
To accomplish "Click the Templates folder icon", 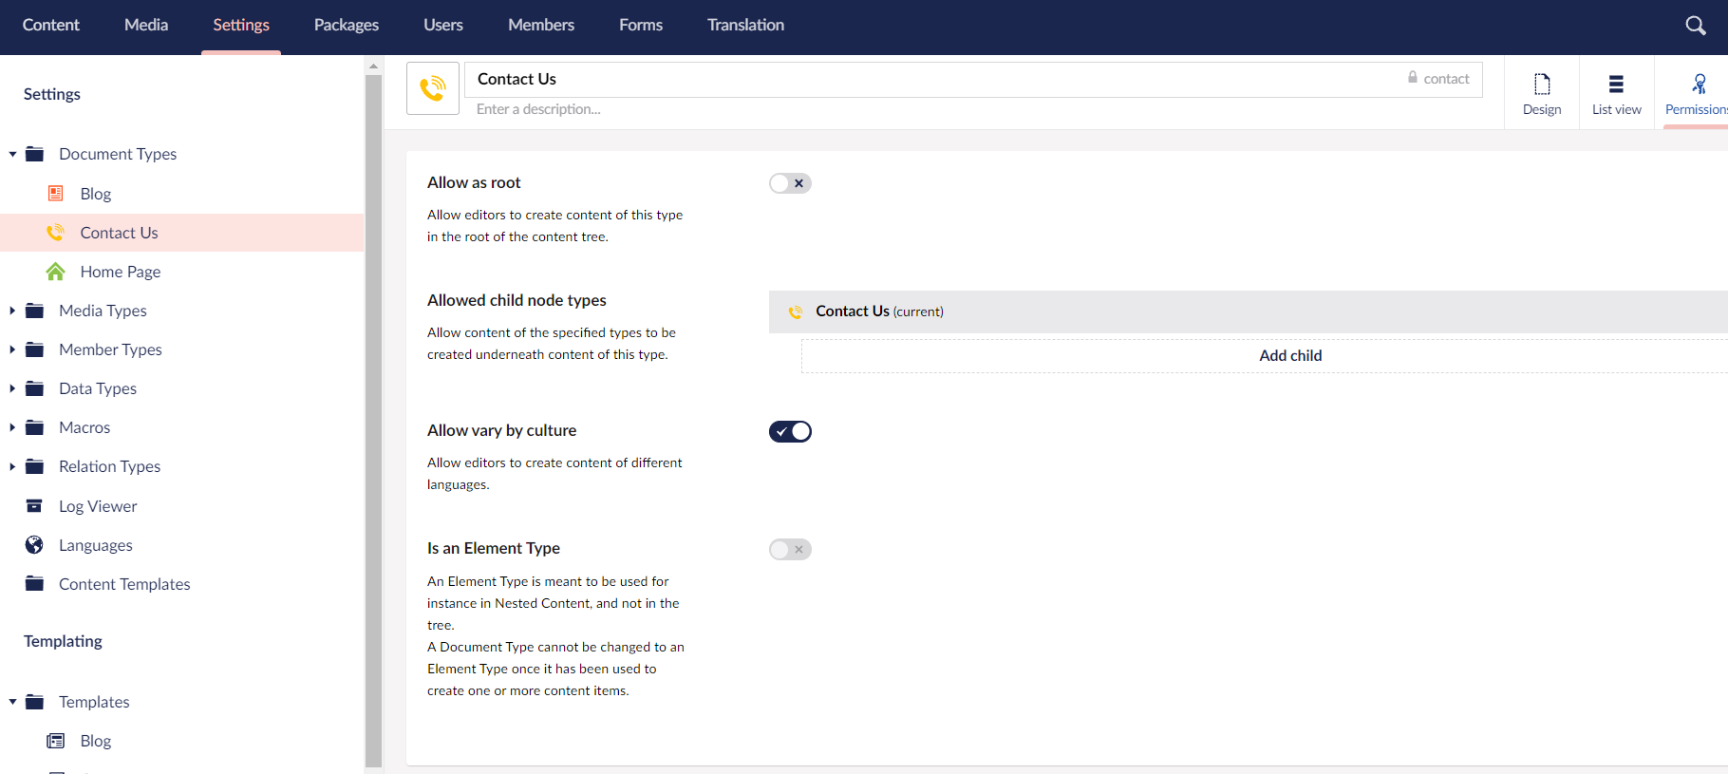I will [x=35, y=702].
